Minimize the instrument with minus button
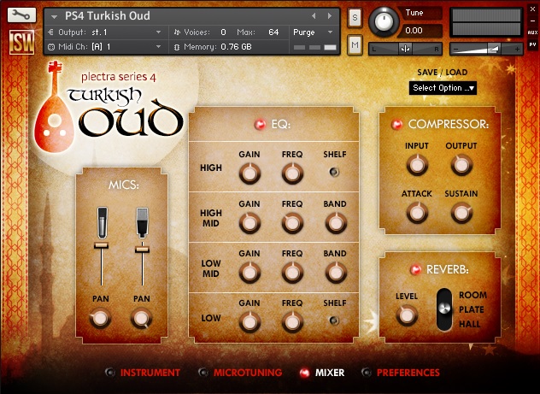This screenshot has height=394, width=540. click(x=532, y=21)
